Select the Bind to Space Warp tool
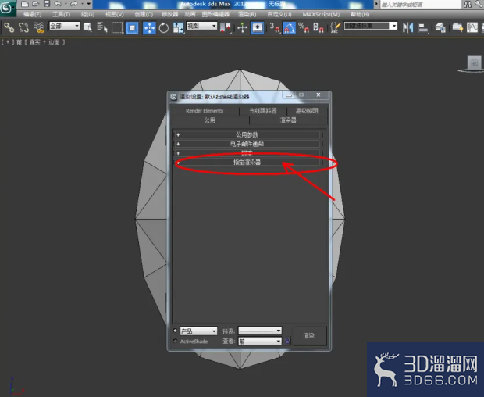This screenshot has height=397, width=484. [38, 28]
